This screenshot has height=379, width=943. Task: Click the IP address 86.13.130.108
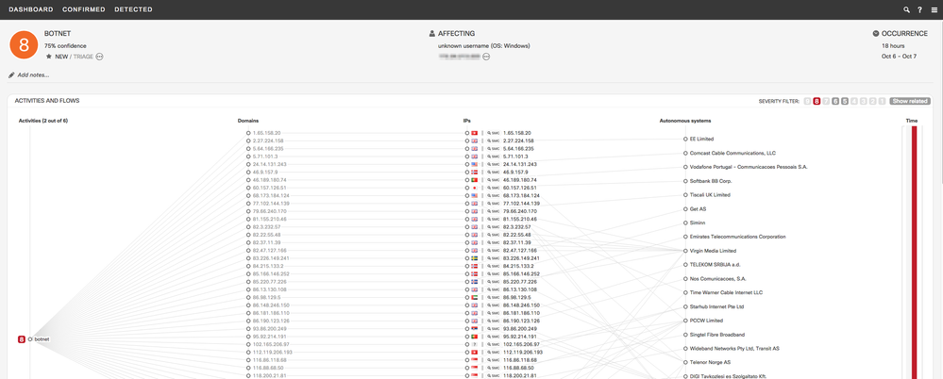pos(520,289)
